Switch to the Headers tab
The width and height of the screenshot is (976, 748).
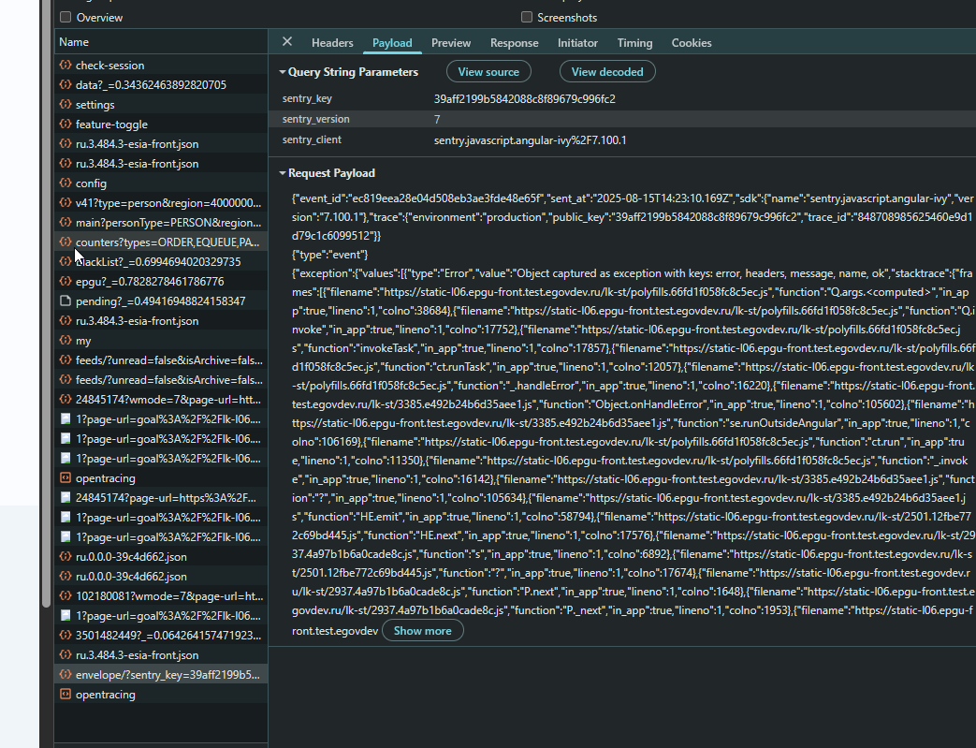point(332,42)
